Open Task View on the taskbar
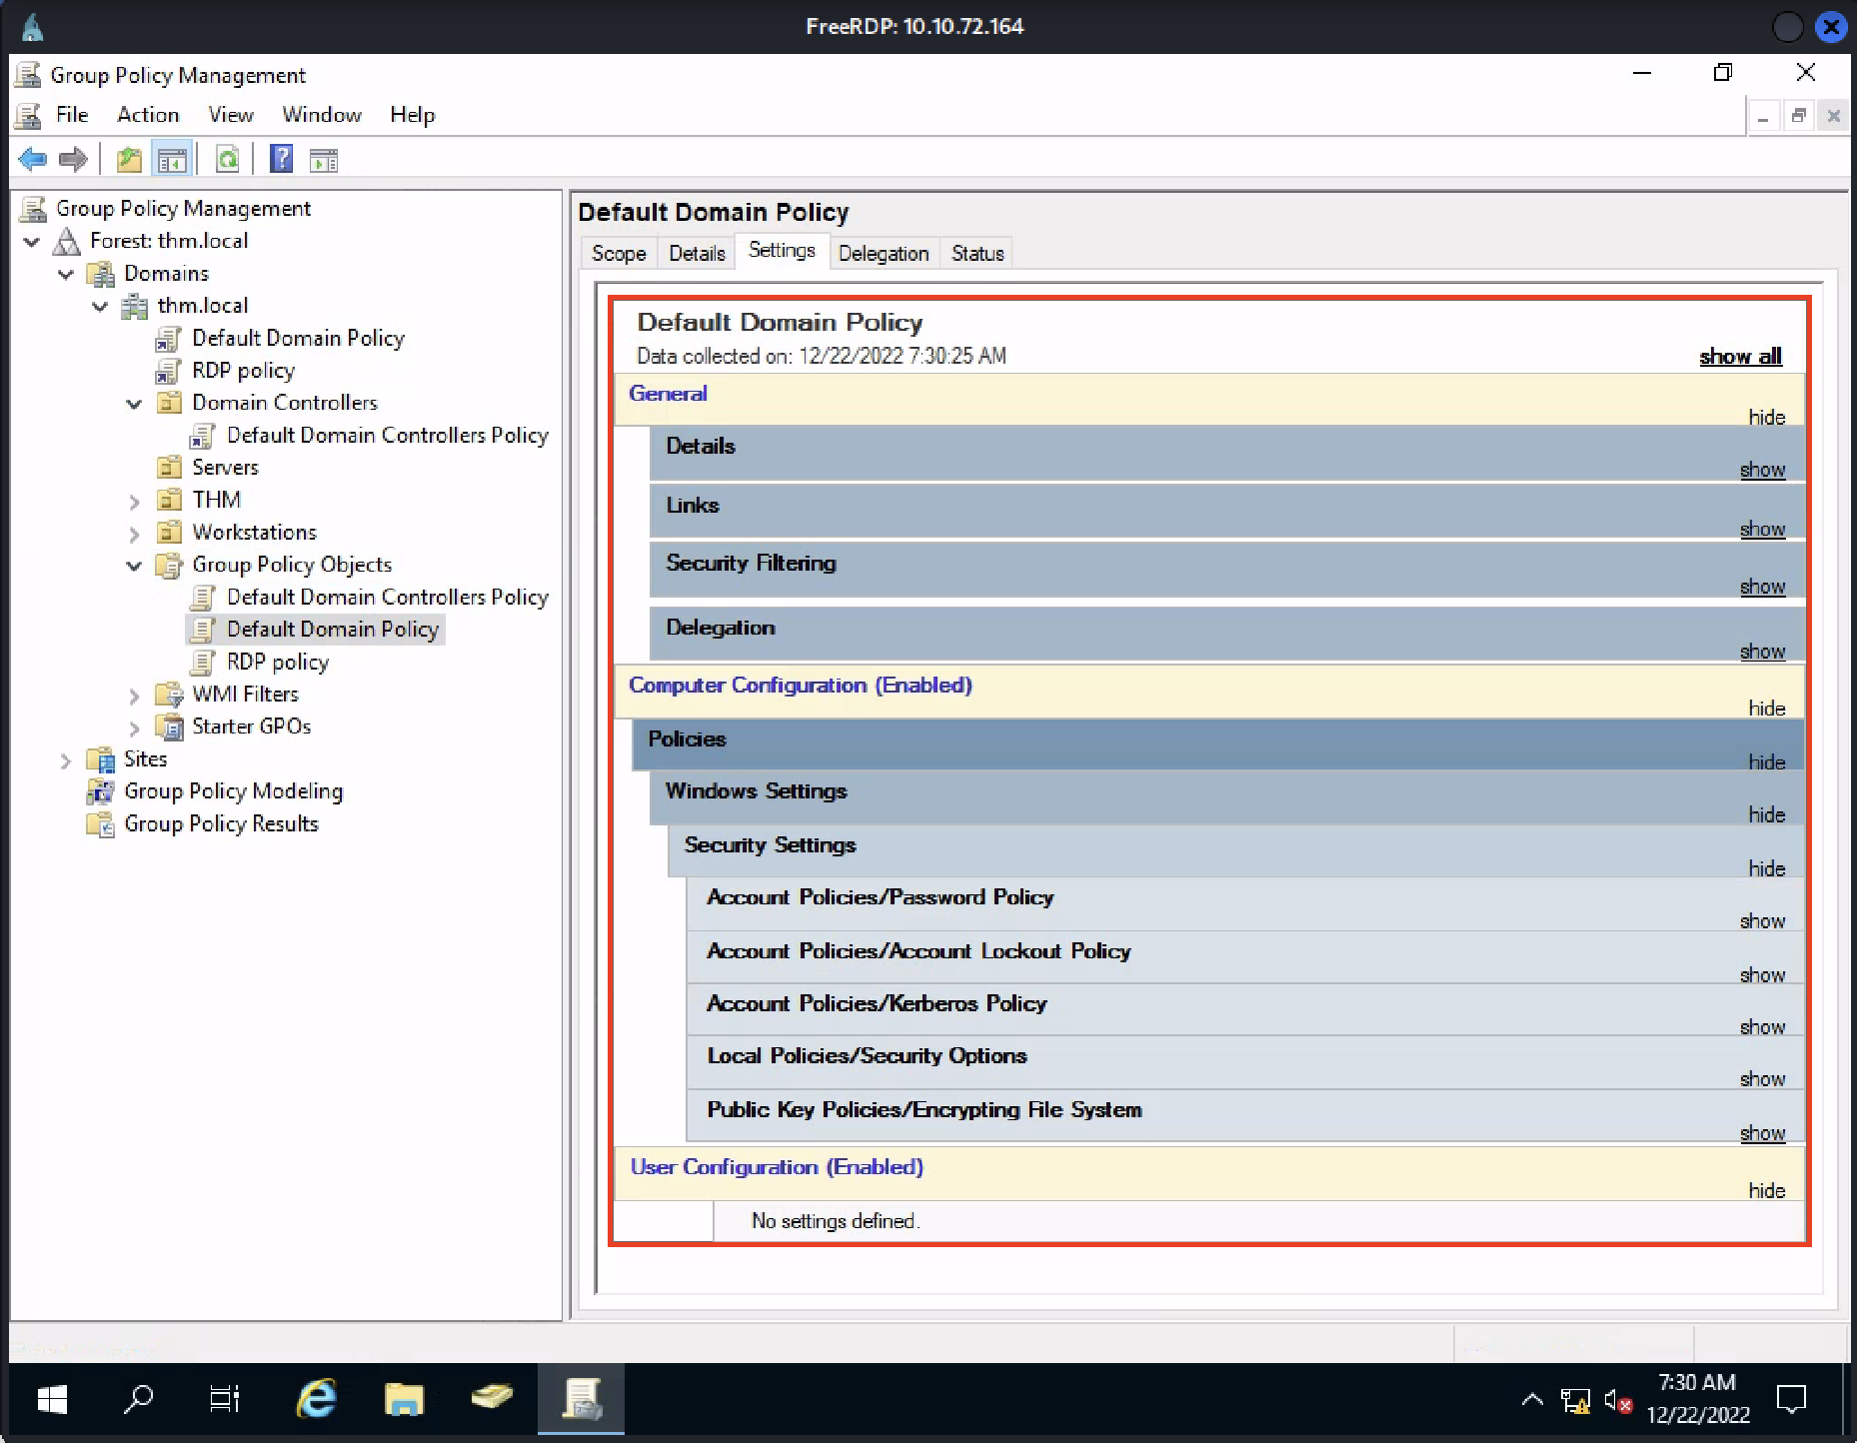 click(x=225, y=1399)
